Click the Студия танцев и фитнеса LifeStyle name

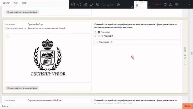pos(44,100)
